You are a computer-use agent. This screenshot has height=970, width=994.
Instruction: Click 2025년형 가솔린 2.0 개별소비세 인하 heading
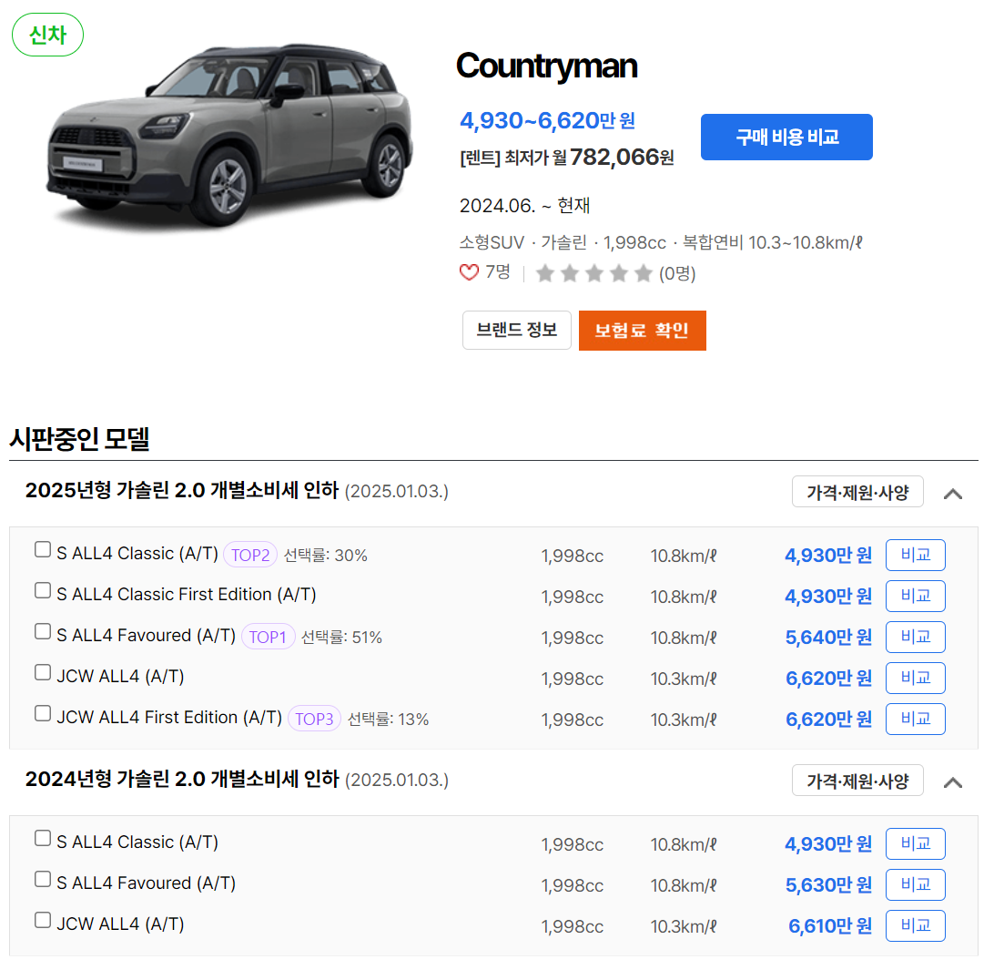(x=182, y=490)
